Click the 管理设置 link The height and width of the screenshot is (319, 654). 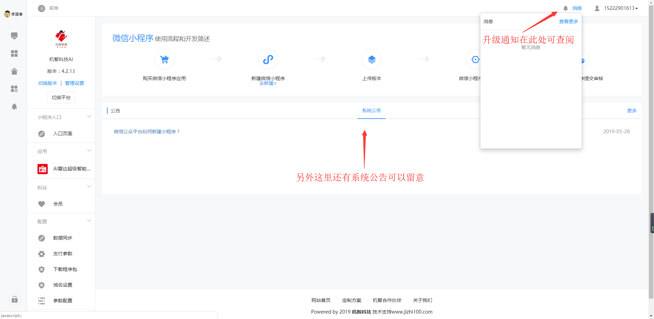click(74, 83)
